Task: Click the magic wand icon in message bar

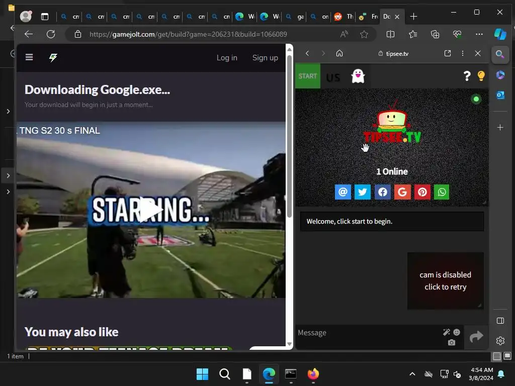Action: [447, 332]
